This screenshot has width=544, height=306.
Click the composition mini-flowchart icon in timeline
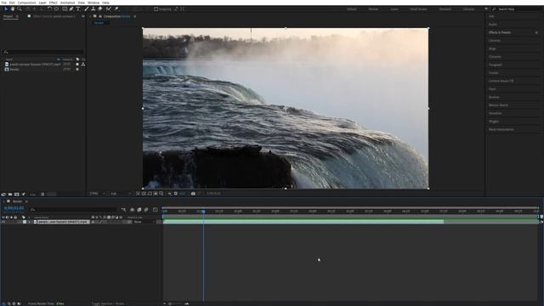(123, 210)
